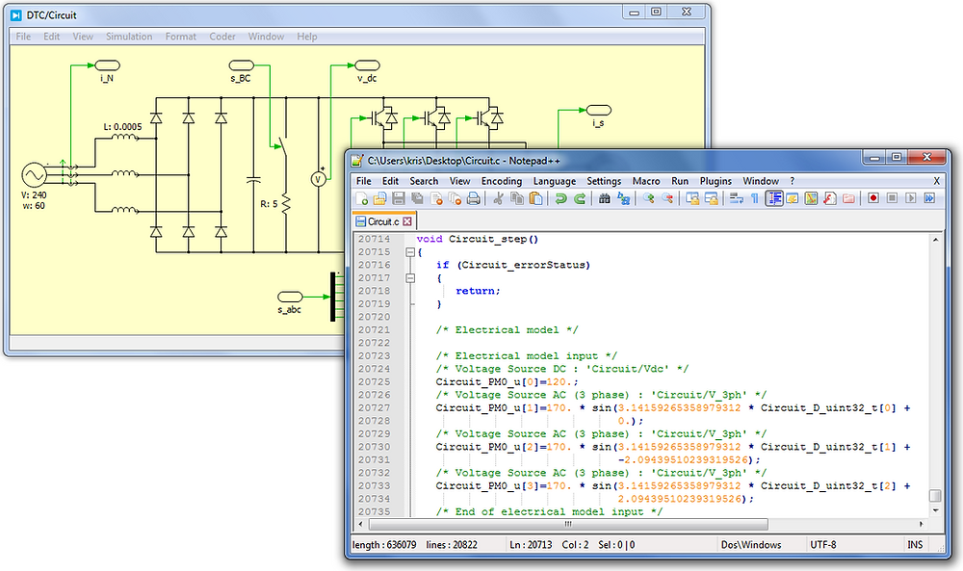
Task: Toggle INS mode in status bar
Action: [915, 545]
